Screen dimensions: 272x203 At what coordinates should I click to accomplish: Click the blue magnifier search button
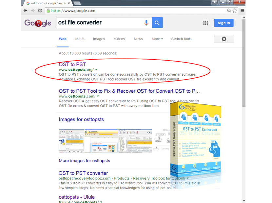157,23
